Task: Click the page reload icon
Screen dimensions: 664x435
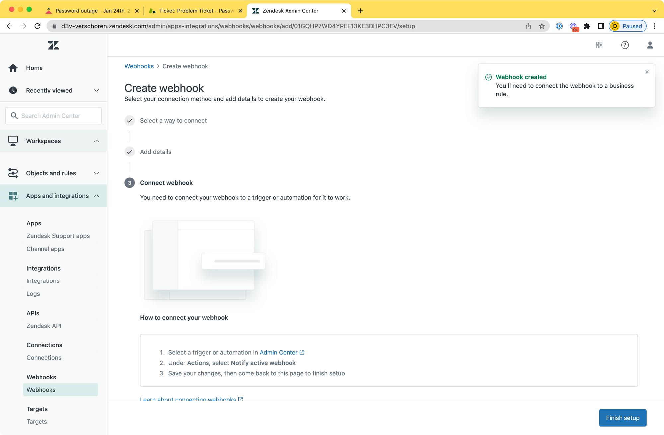Action: [x=37, y=26]
